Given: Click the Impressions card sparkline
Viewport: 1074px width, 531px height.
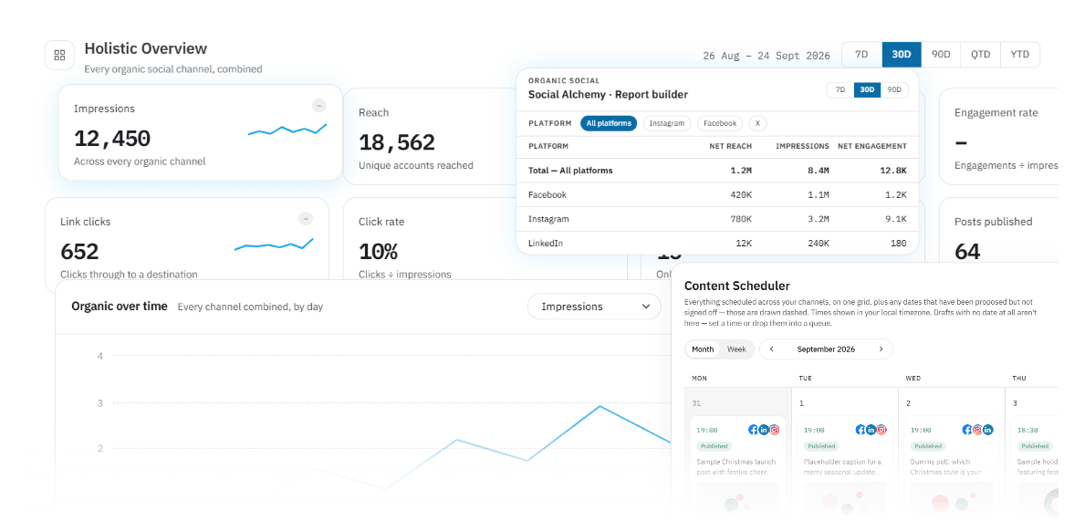Looking at the screenshot, I should (x=287, y=129).
